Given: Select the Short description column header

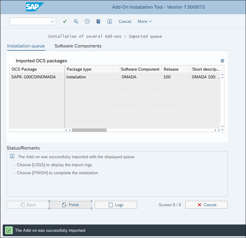Looking at the screenshot, I should 205,69.
